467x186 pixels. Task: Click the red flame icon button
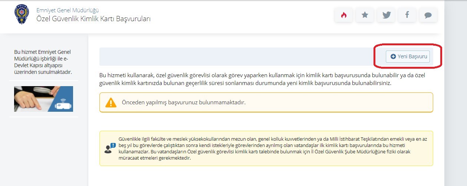coord(343,15)
